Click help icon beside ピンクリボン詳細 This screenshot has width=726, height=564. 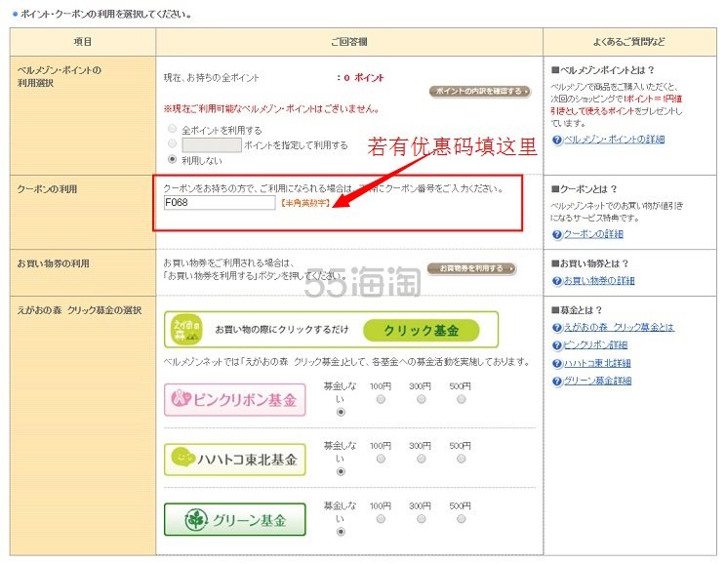557,345
